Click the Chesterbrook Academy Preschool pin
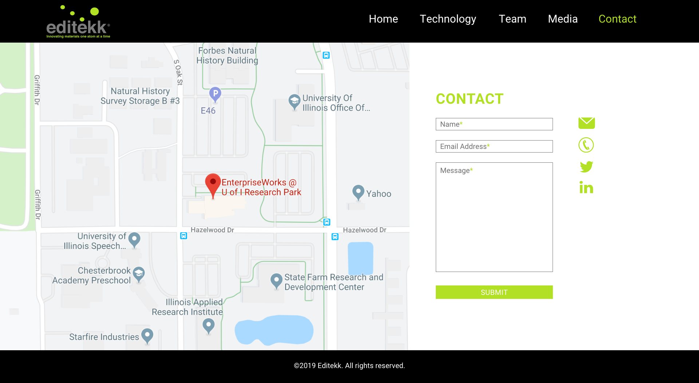 [x=139, y=275]
